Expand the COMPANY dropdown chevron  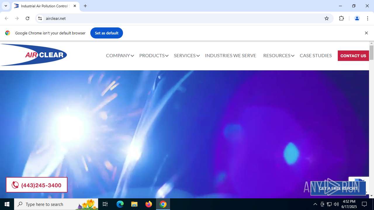(x=132, y=56)
